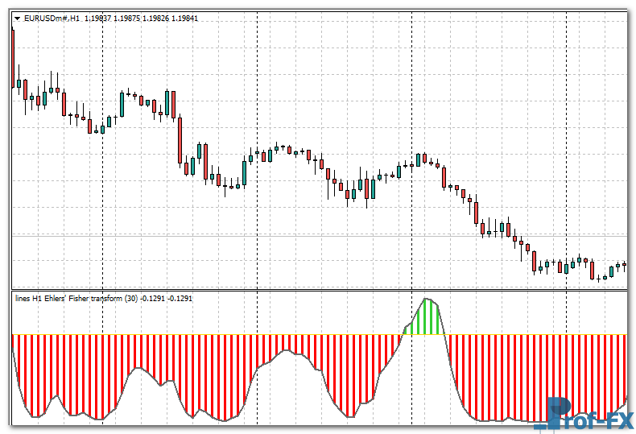Select the first green bar in the histogram
The height and width of the screenshot is (434, 636).
coord(406,330)
